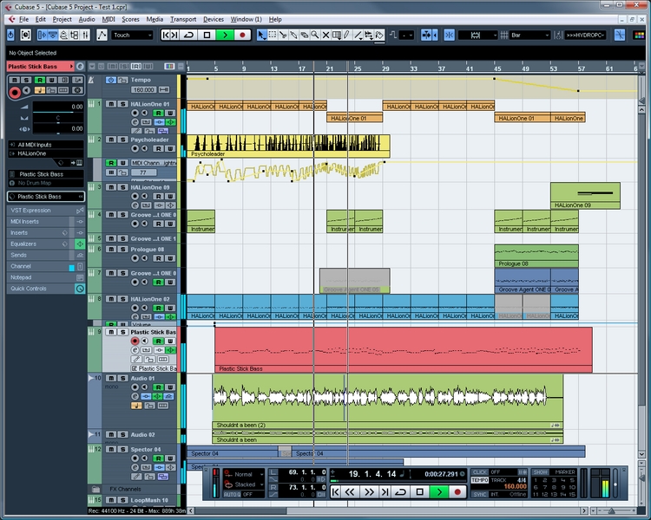
Task: Open the File menu
Action: (23, 19)
